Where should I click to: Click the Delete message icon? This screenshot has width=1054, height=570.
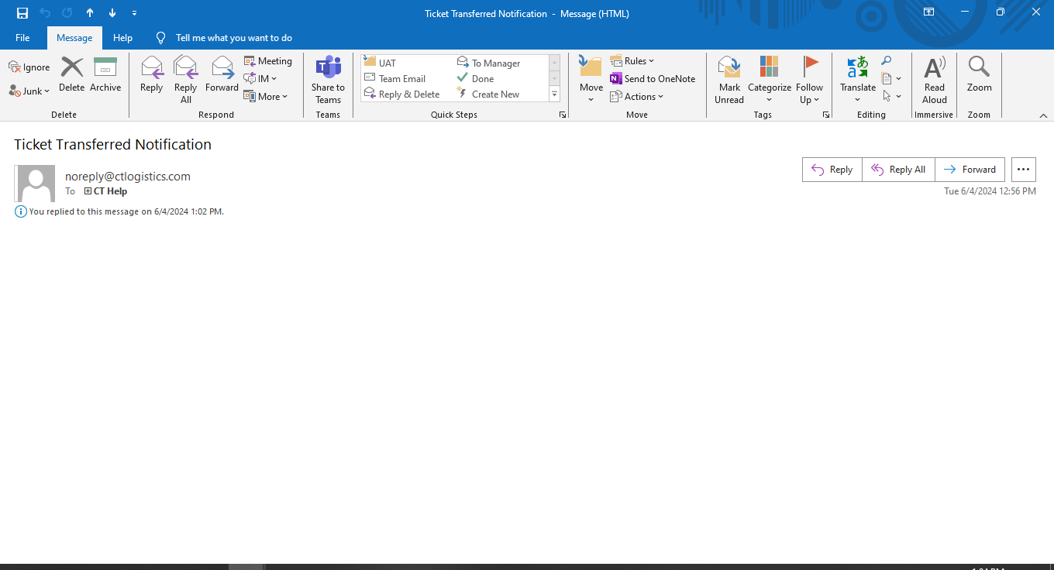(x=71, y=70)
